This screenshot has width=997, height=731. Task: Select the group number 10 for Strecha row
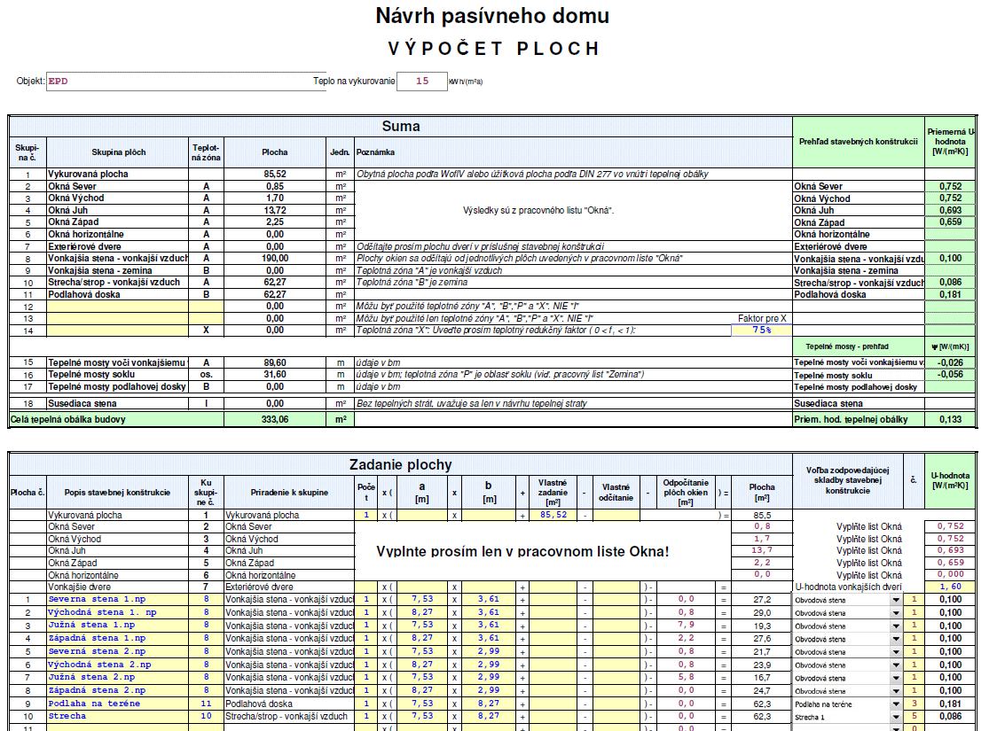(x=206, y=716)
